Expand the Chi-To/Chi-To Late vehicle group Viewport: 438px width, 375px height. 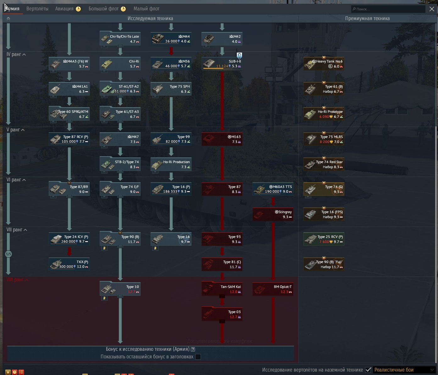(120, 46)
